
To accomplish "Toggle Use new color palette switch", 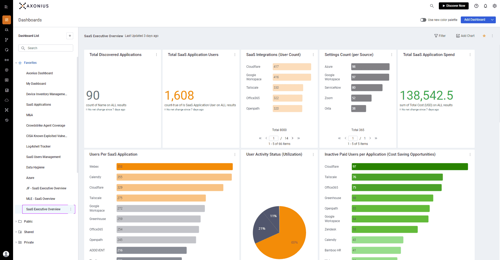I will click(x=423, y=20).
